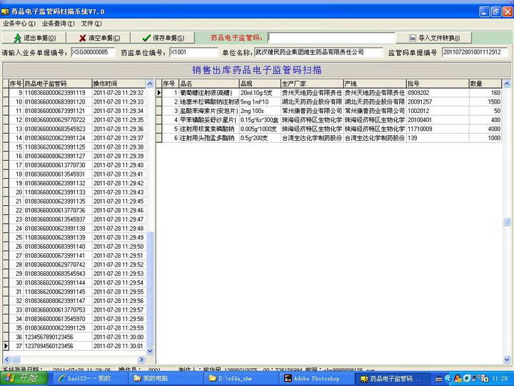Click the green checkmark icon on 保存单据
The height and width of the screenshot is (386, 514).
146,38
